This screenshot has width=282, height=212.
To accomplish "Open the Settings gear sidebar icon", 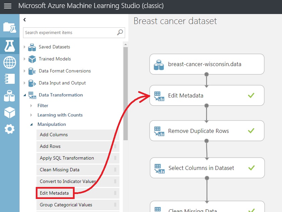I will point(9,129).
